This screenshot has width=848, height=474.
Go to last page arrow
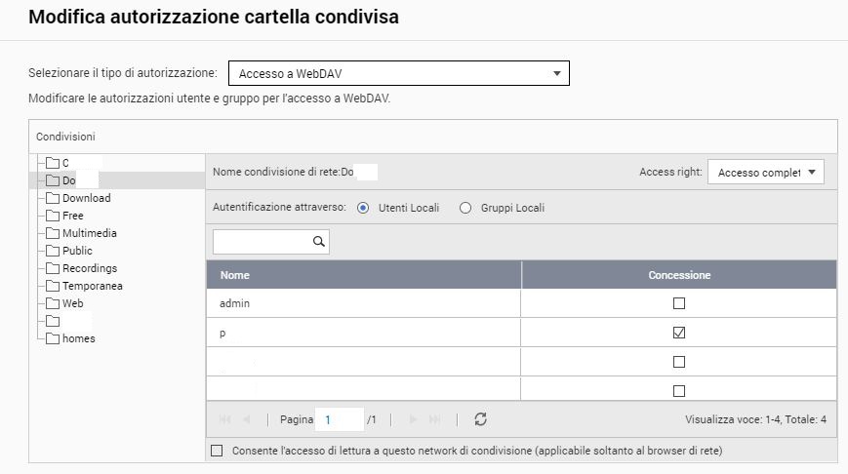tap(434, 419)
